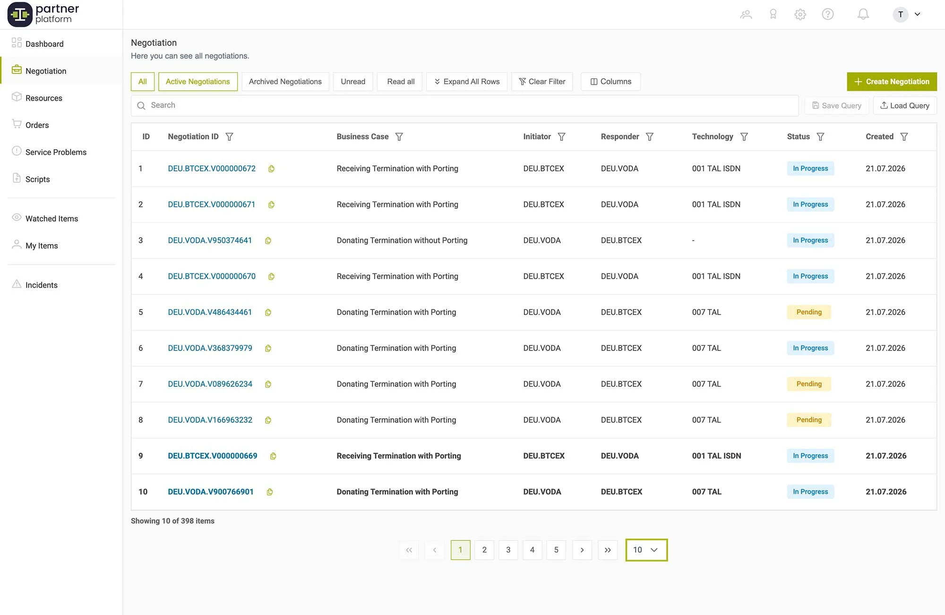Filter the Status column
945x615 pixels.
coord(820,137)
